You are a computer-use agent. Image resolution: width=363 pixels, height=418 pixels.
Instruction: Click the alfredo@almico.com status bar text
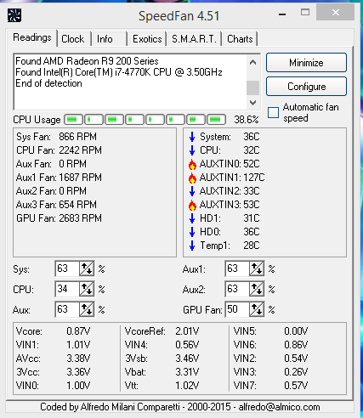(x=279, y=407)
